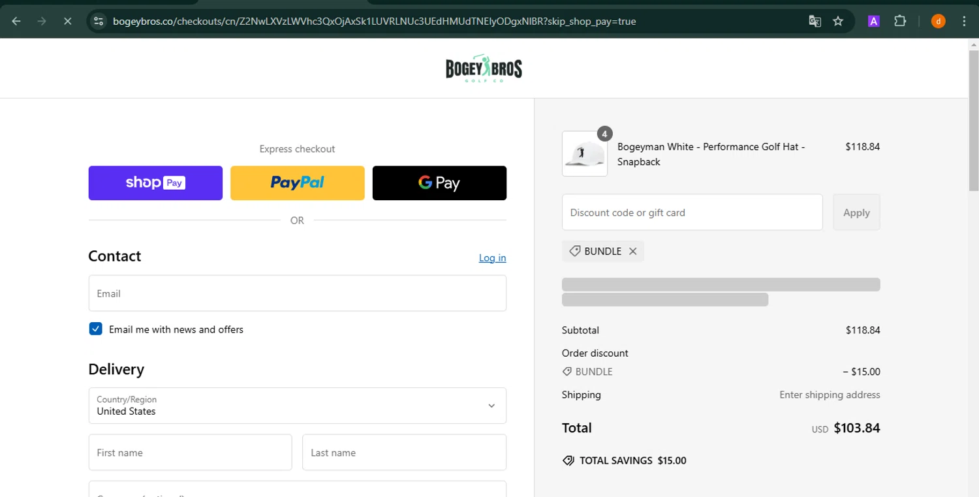Click the Bogeyman White hat thumbnail

pos(584,154)
